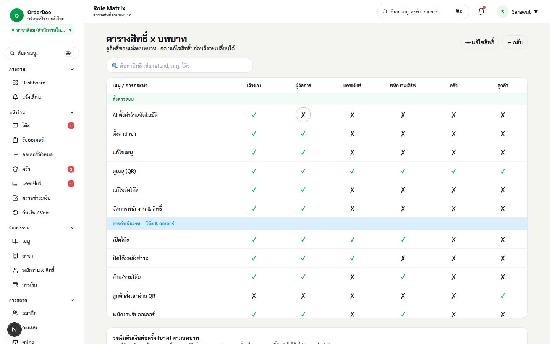
Task: Click the วงเงินคืนเงินต่อครั้ง heading
Action: [x=156, y=338]
